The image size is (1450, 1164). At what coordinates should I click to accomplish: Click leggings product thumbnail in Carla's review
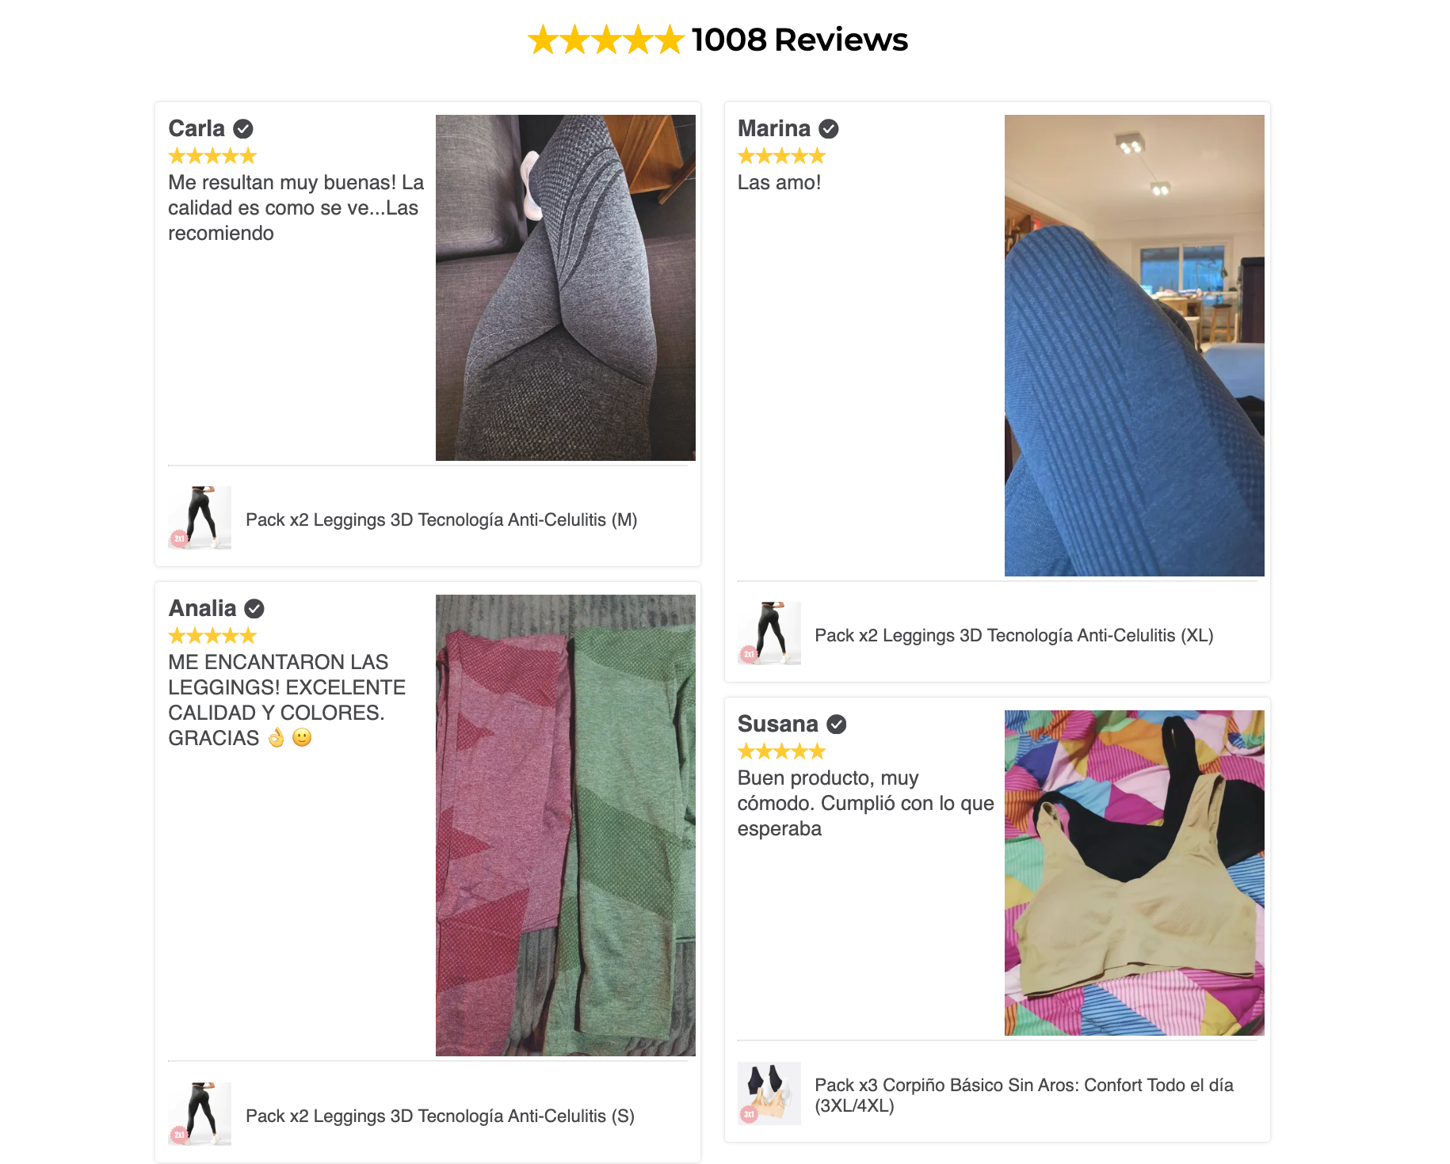(x=200, y=518)
